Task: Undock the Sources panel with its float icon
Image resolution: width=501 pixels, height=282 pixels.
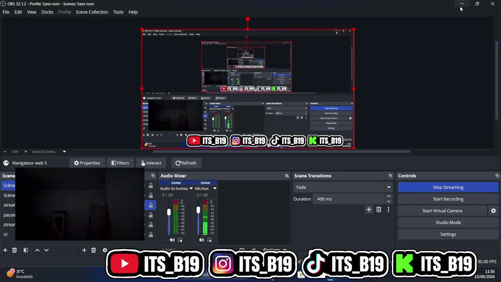Action: 153,176
